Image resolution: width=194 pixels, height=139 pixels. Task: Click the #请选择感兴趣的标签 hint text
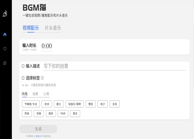43,85
